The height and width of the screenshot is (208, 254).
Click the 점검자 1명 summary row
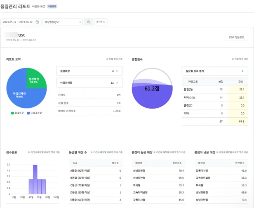tap(89, 95)
